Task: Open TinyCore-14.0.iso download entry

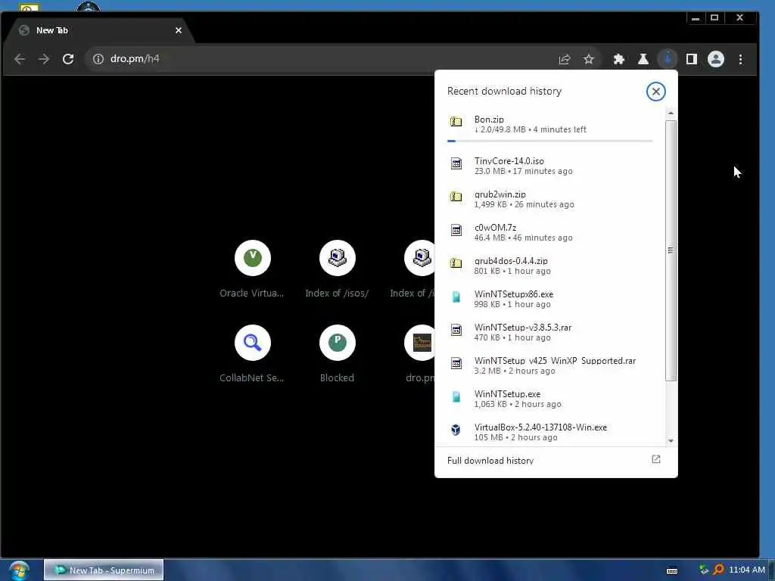Action: (549, 166)
